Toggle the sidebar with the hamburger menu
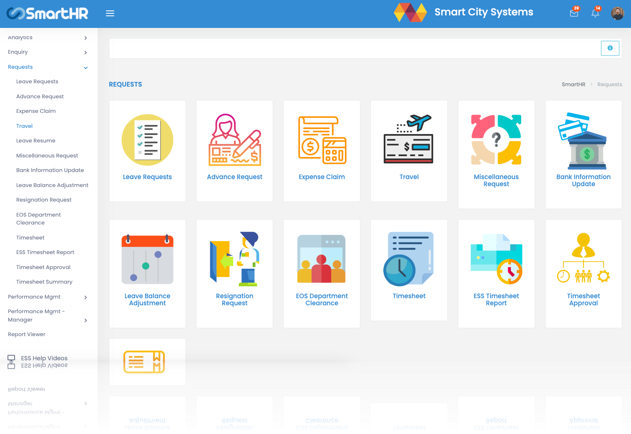631x434 pixels. [110, 13]
